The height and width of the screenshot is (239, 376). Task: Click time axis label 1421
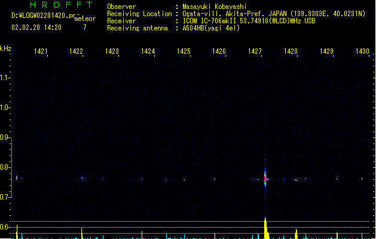(41, 51)
